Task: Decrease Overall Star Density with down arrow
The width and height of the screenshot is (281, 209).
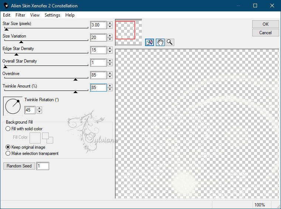Action: [110, 64]
